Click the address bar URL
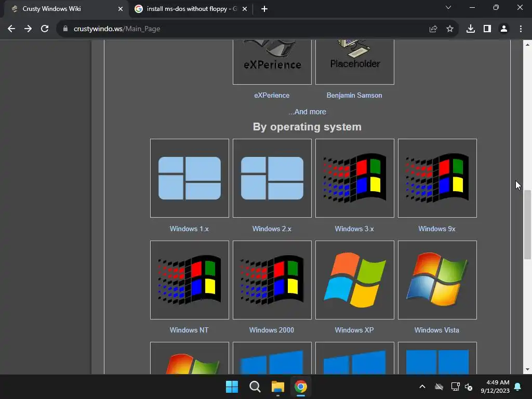This screenshot has height=399, width=532. pos(117,29)
